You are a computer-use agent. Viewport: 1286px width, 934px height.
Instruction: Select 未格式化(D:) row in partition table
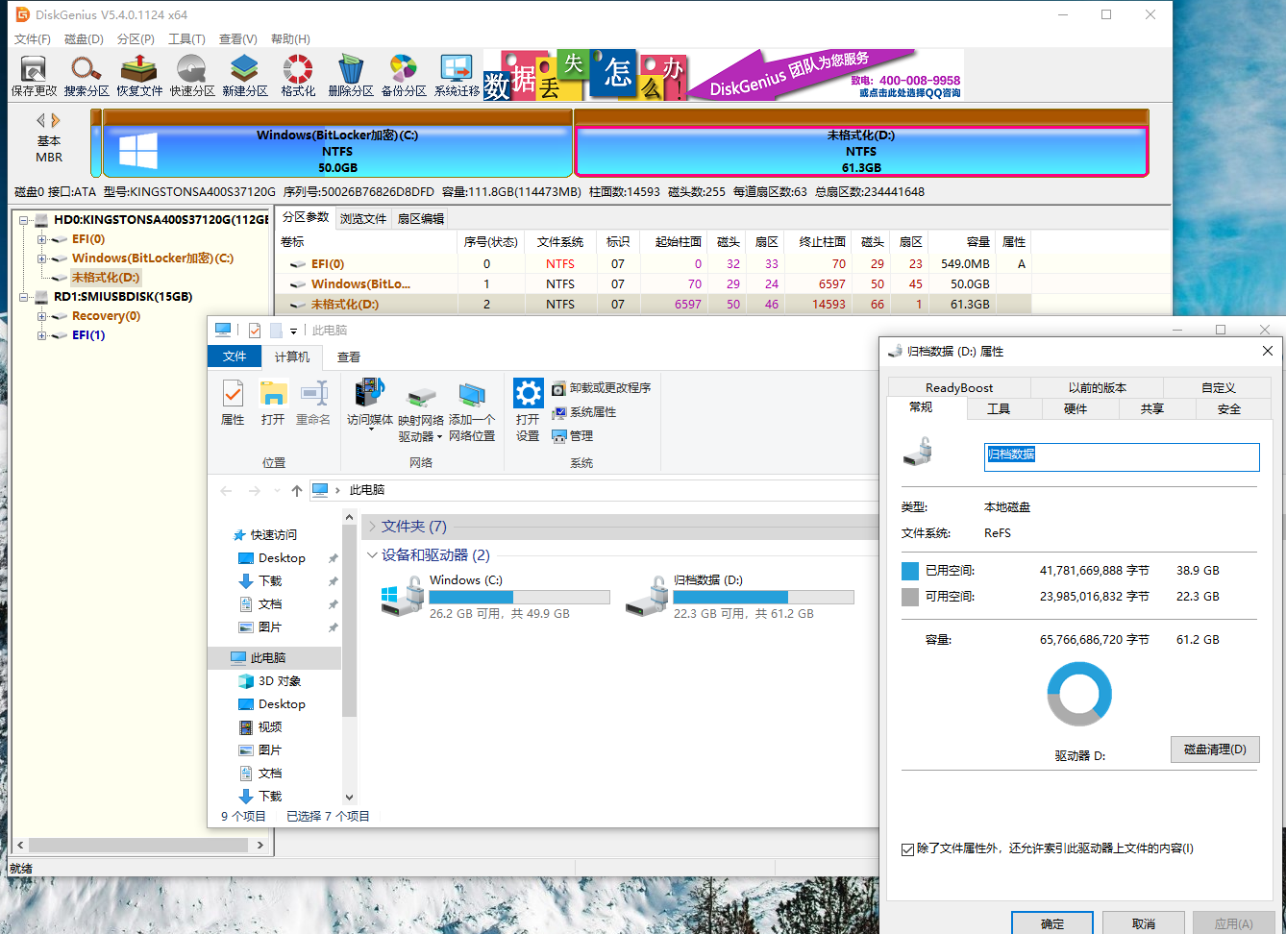coord(654,305)
